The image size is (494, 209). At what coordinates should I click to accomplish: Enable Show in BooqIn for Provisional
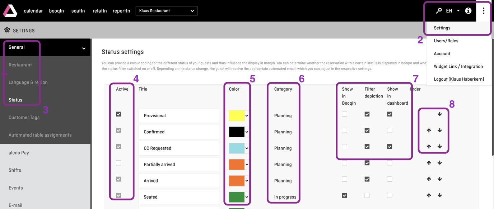click(x=345, y=114)
